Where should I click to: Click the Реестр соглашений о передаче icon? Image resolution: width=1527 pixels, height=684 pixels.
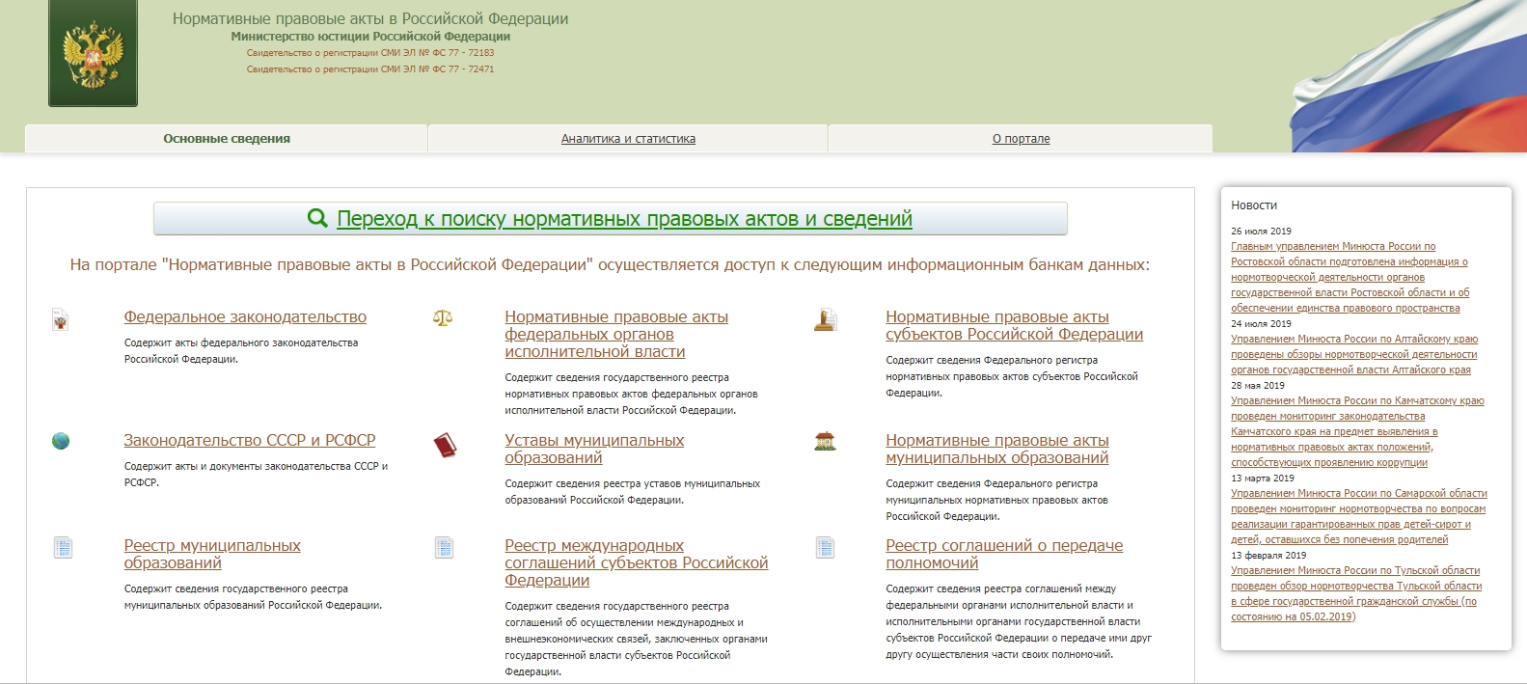pos(825,547)
